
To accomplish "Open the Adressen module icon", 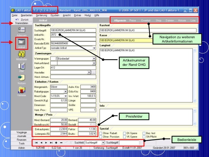I will pyautogui.click(x=22, y=30).
